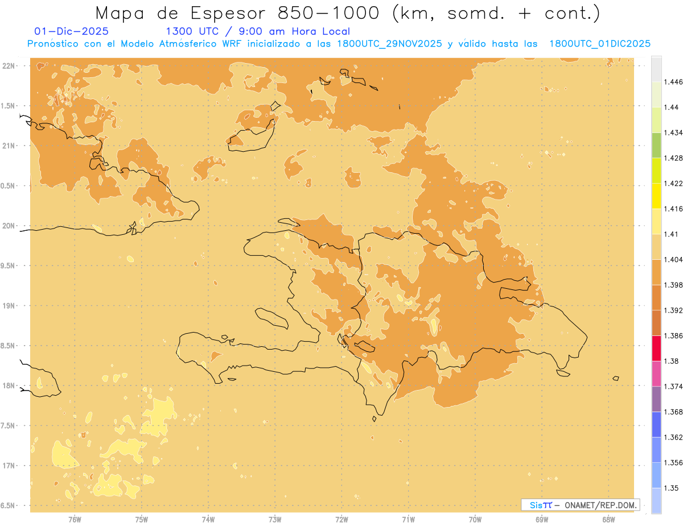Click the legend value 1.422

pos(673,183)
